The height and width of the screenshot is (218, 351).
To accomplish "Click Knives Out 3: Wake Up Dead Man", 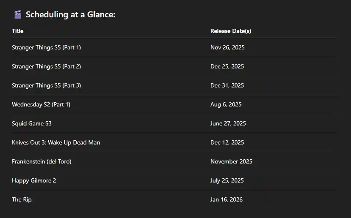I will click(56, 142).
